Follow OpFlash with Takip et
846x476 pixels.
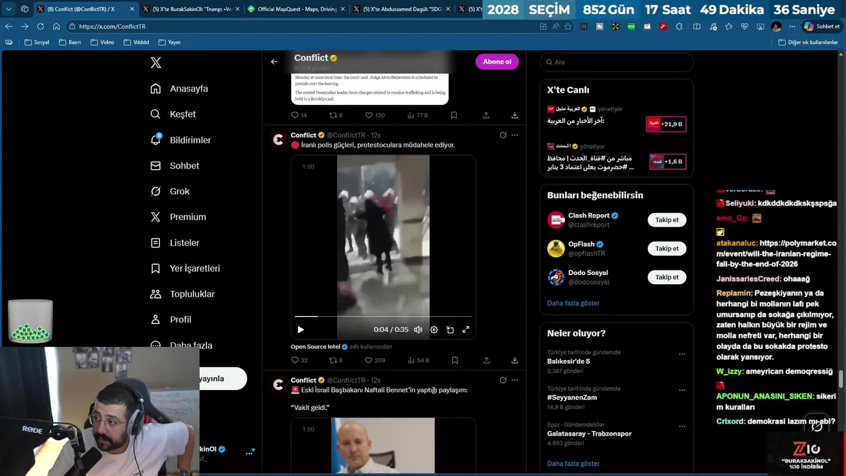667,249
